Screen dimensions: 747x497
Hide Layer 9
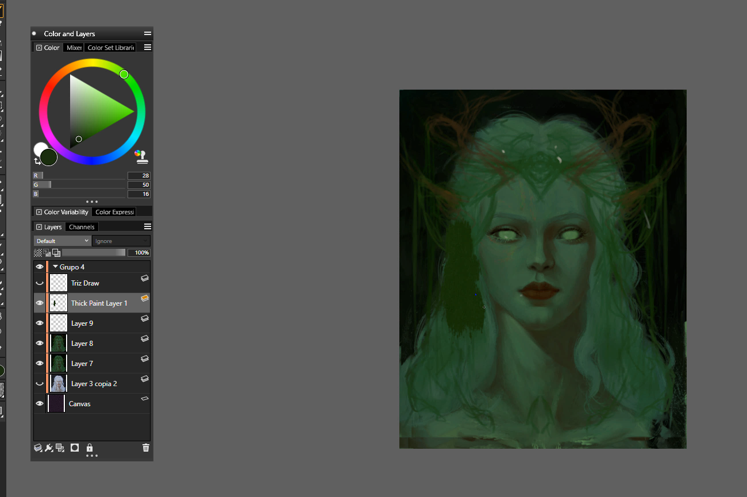[40, 323]
